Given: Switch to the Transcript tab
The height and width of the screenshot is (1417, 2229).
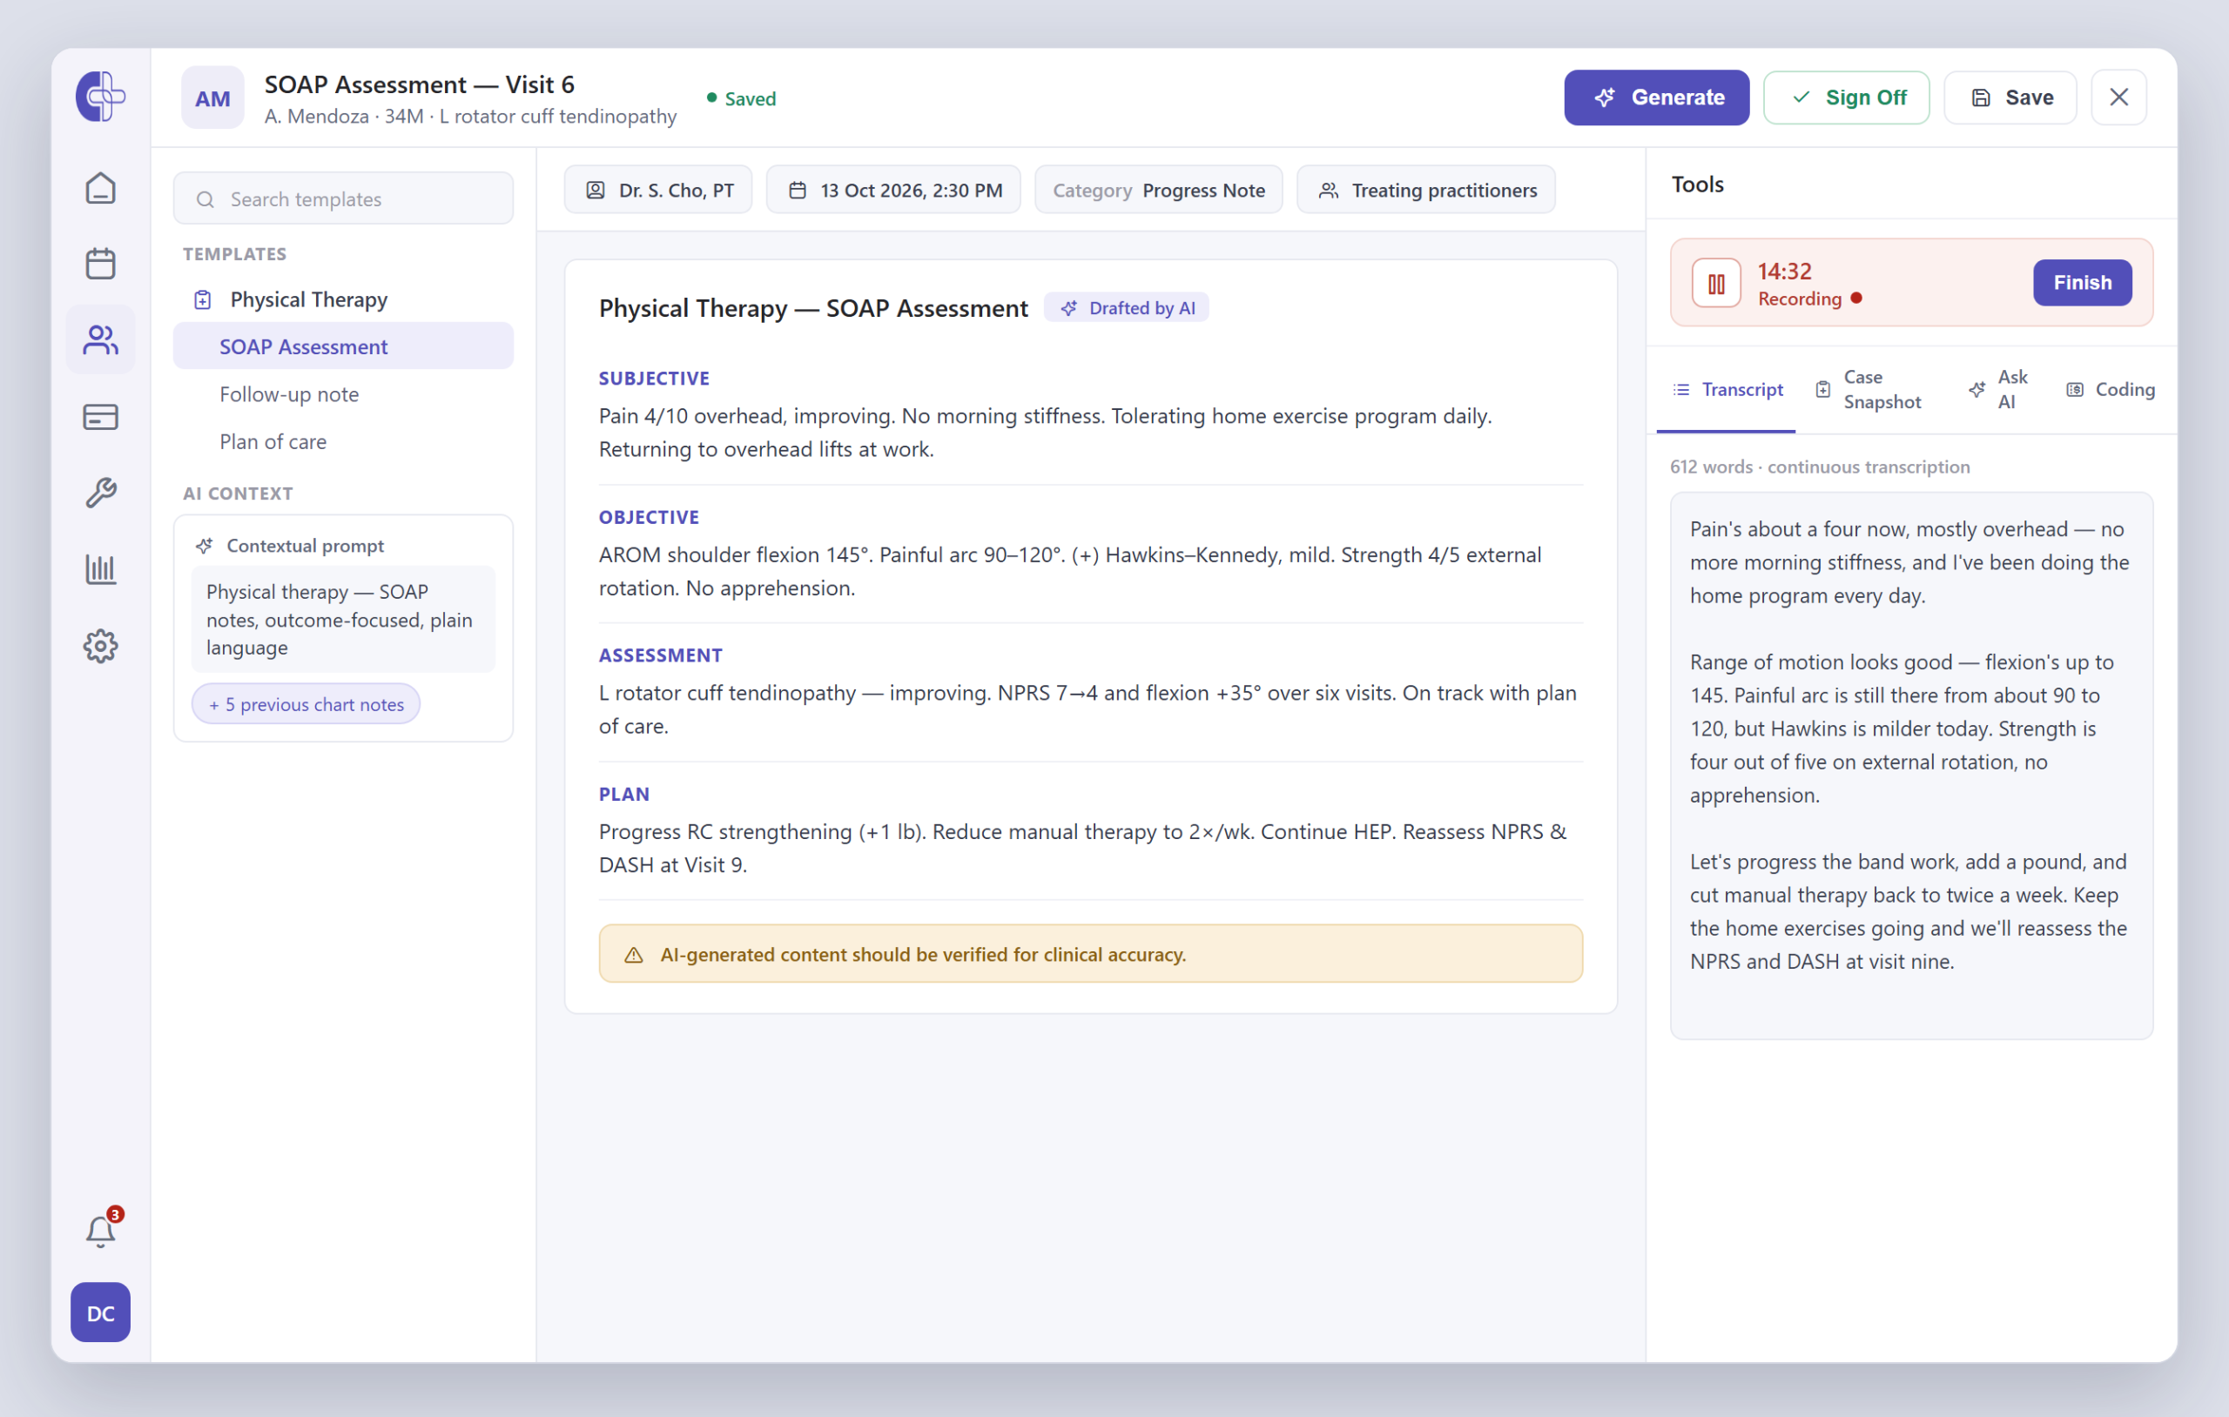Looking at the screenshot, I should pos(1727,390).
